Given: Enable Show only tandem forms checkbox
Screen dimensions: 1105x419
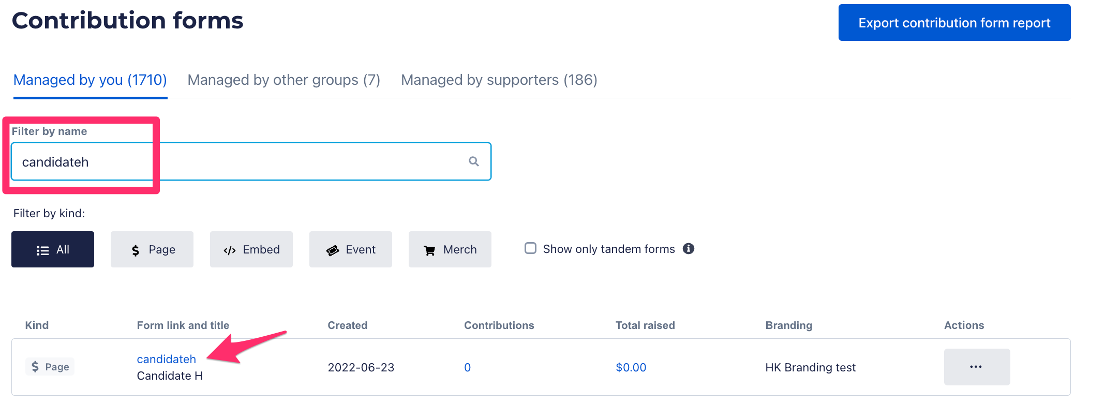Looking at the screenshot, I should 530,248.
